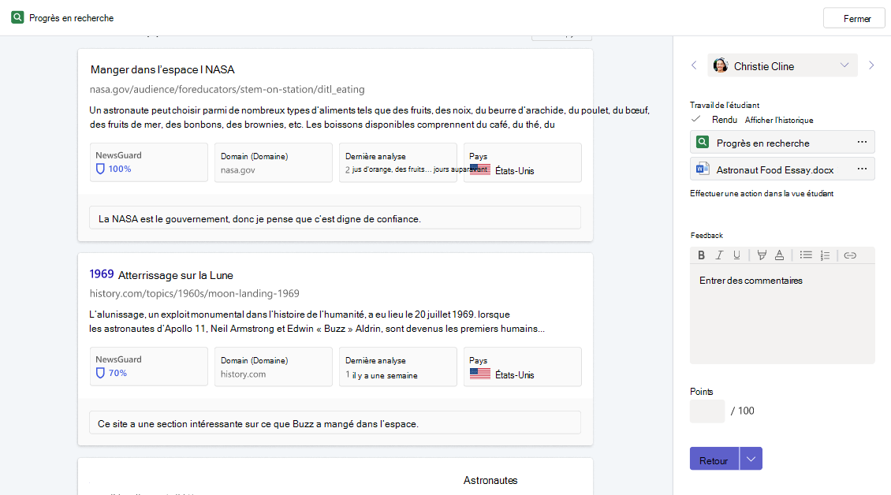Select the font color icon
Viewport: 891px width, 495px height.
tap(779, 255)
